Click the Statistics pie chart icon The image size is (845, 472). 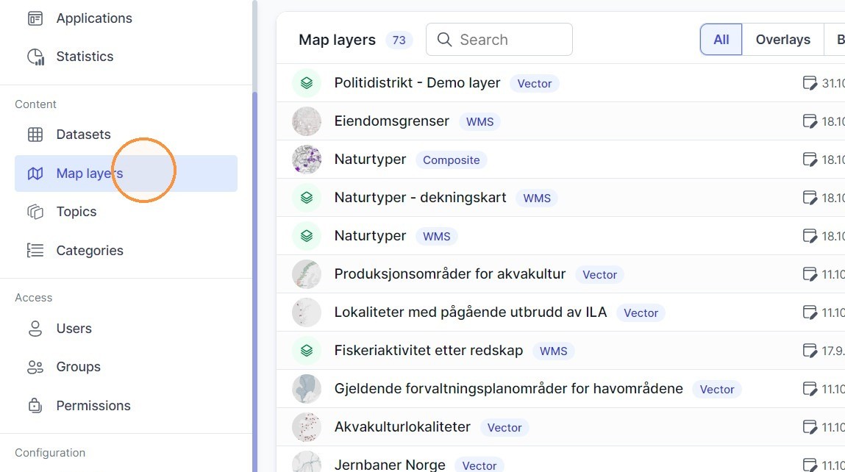pyautogui.click(x=35, y=57)
